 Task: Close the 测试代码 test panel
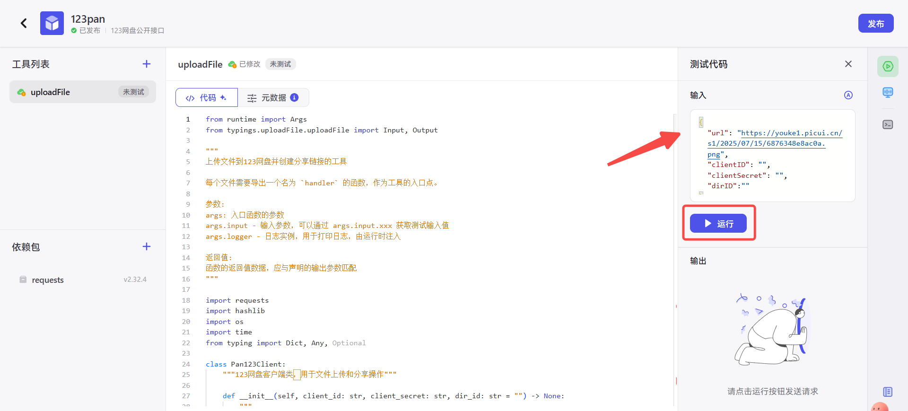tap(848, 64)
